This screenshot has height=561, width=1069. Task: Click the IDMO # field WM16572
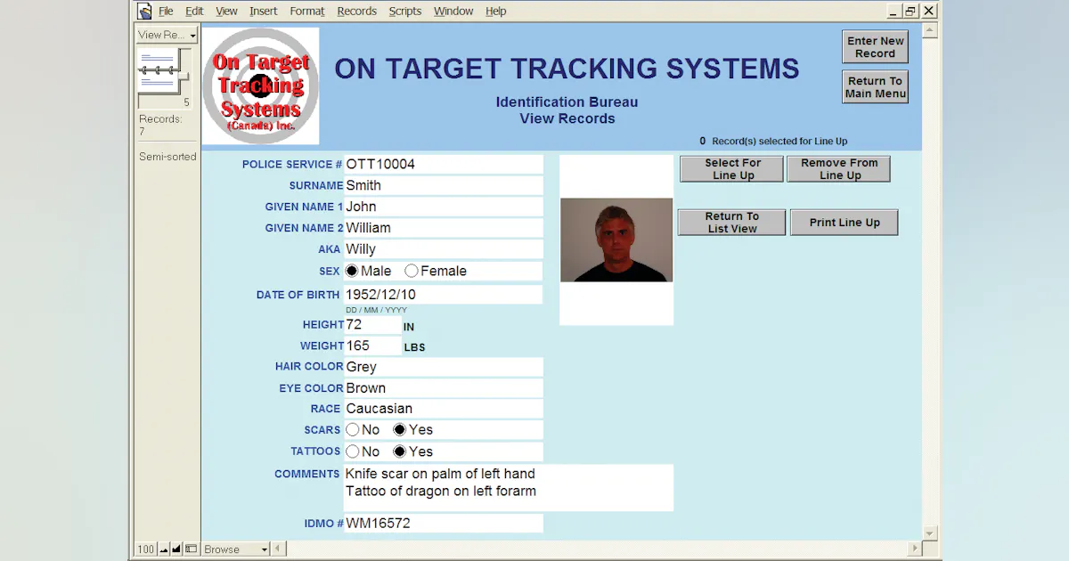444,524
